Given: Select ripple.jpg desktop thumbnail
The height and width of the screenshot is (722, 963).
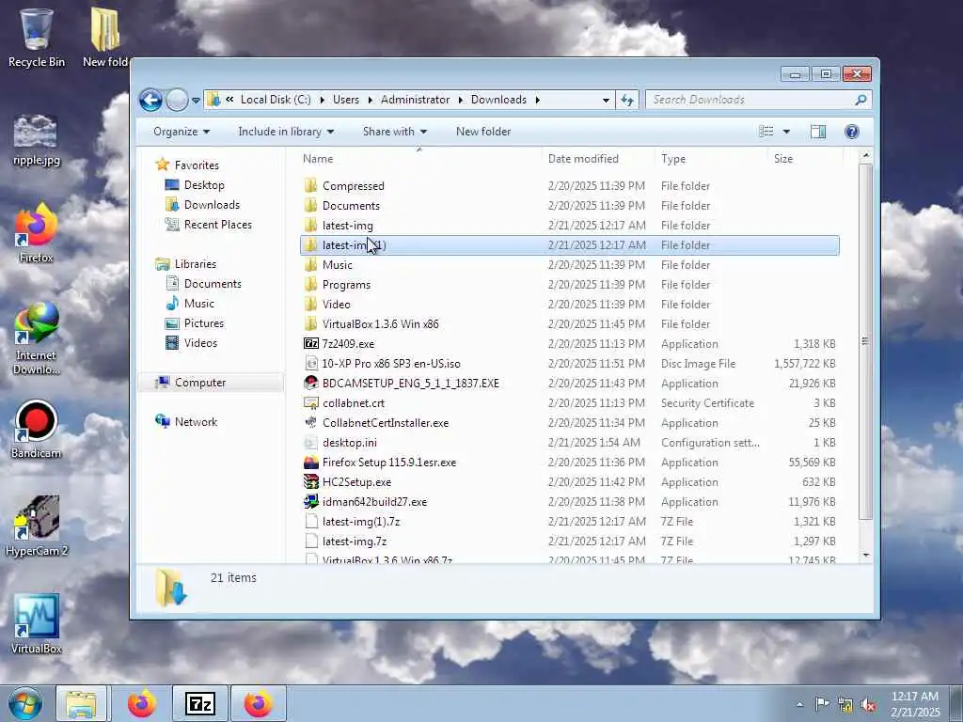Looking at the screenshot, I should [x=37, y=140].
